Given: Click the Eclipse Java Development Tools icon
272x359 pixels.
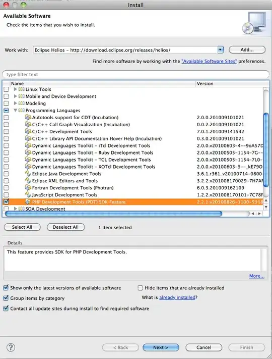Looking at the screenshot, I should 28,174.
